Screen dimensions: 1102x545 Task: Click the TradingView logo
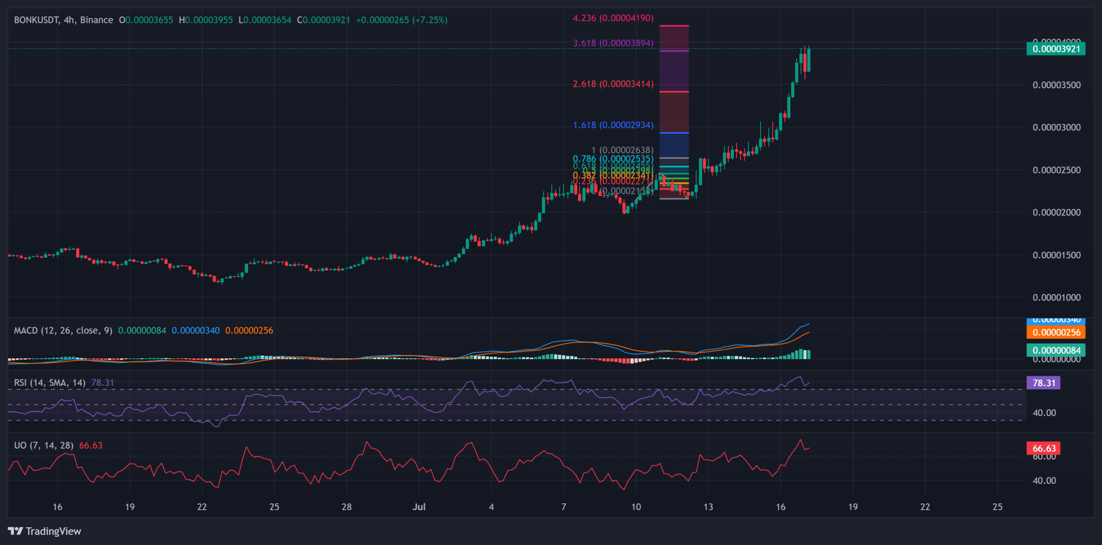(44, 531)
